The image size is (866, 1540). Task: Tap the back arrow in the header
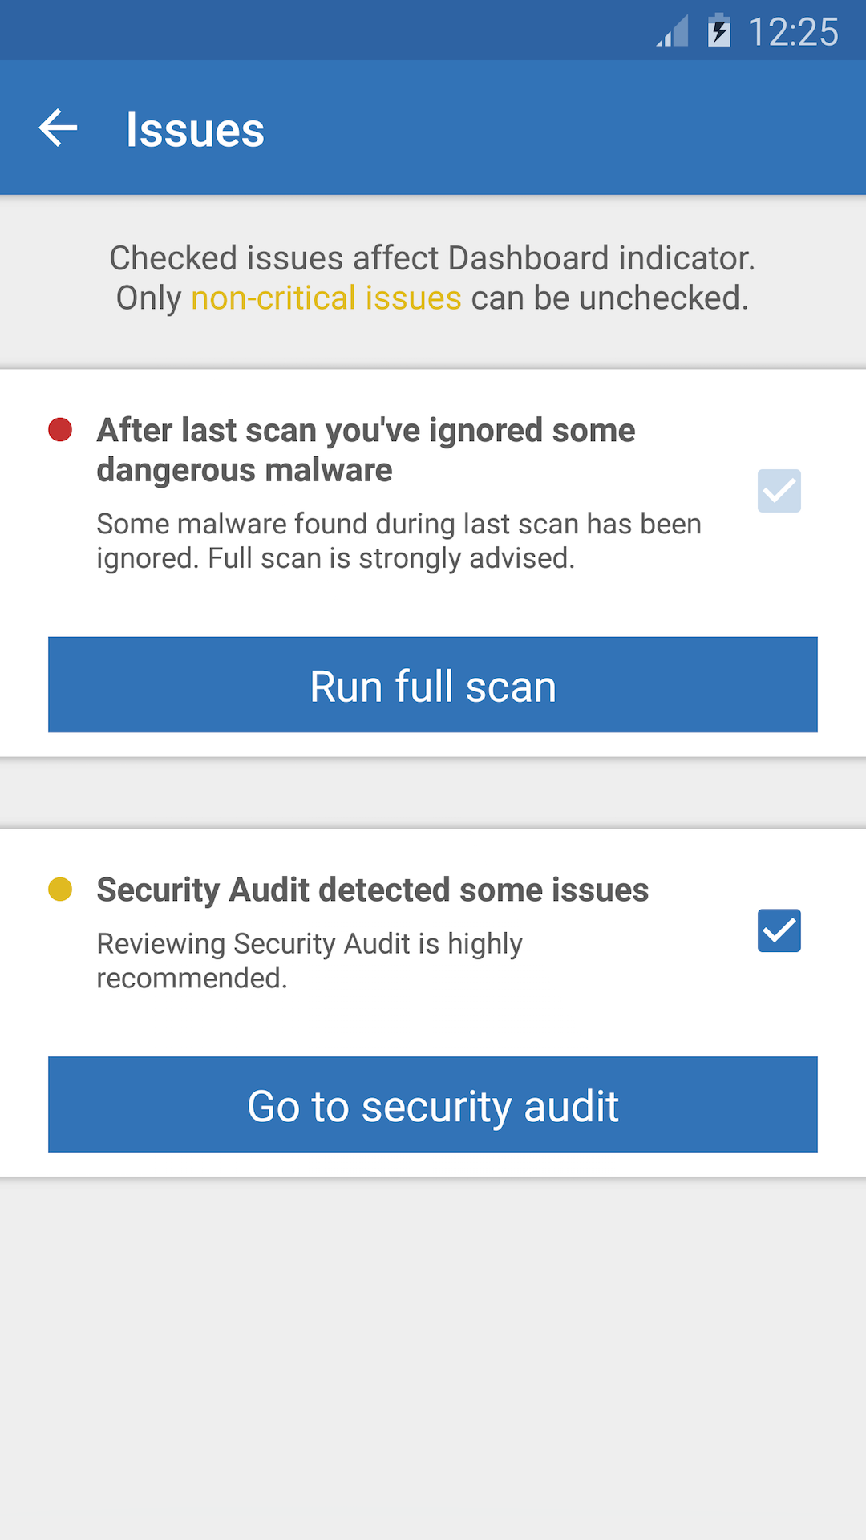[x=58, y=128]
